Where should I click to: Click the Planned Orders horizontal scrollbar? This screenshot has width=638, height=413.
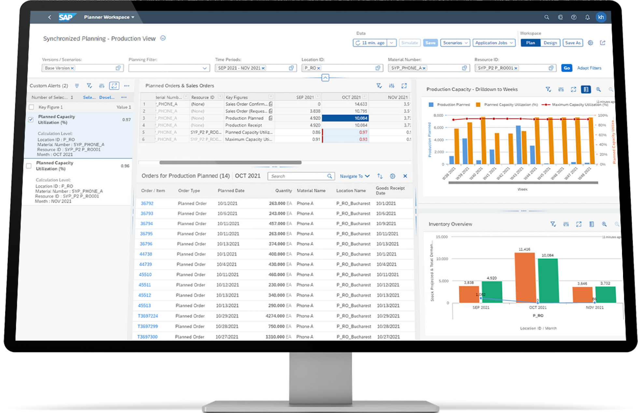(x=230, y=162)
